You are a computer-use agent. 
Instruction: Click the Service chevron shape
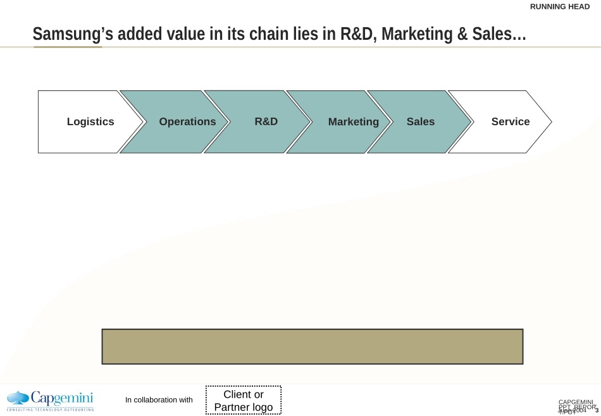pyautogui.click(x=500, y=122)
